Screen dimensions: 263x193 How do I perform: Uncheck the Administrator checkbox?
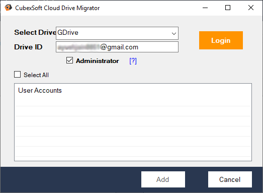click(x=69, y=60)
